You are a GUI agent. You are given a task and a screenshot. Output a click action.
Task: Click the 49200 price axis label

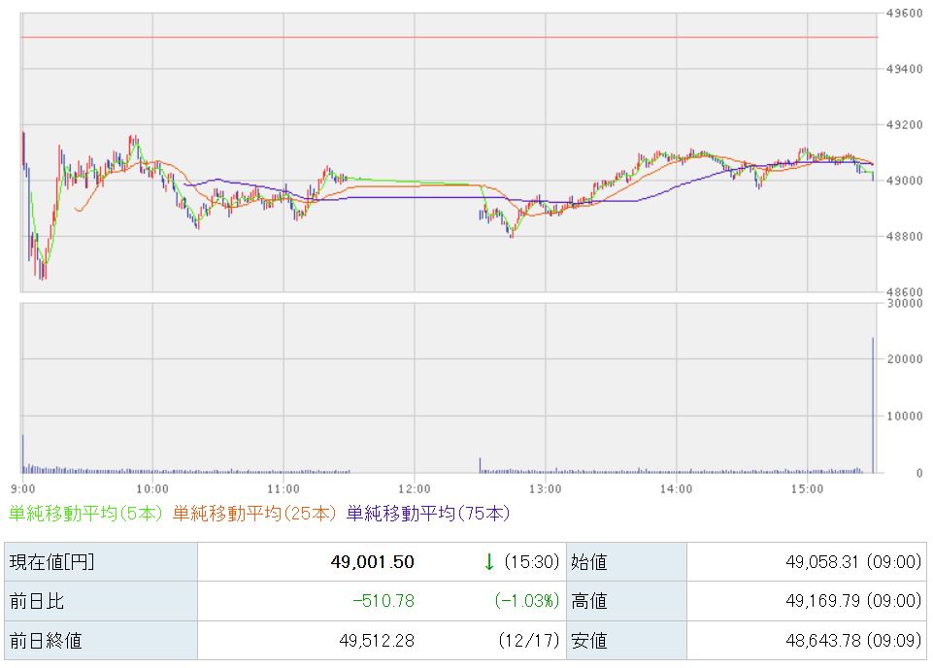904,125
